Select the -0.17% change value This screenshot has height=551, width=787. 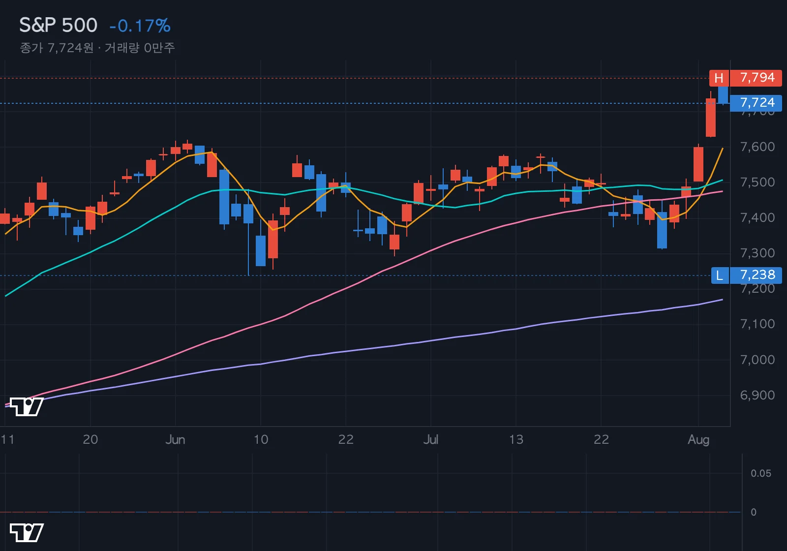coord(140,26)
